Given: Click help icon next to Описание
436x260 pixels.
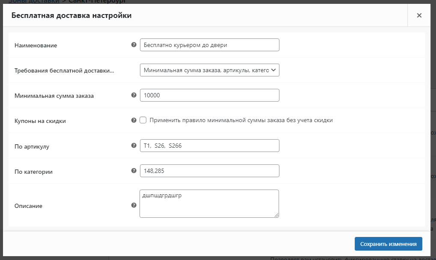Looking at the screenshot, I should [134, 205].
